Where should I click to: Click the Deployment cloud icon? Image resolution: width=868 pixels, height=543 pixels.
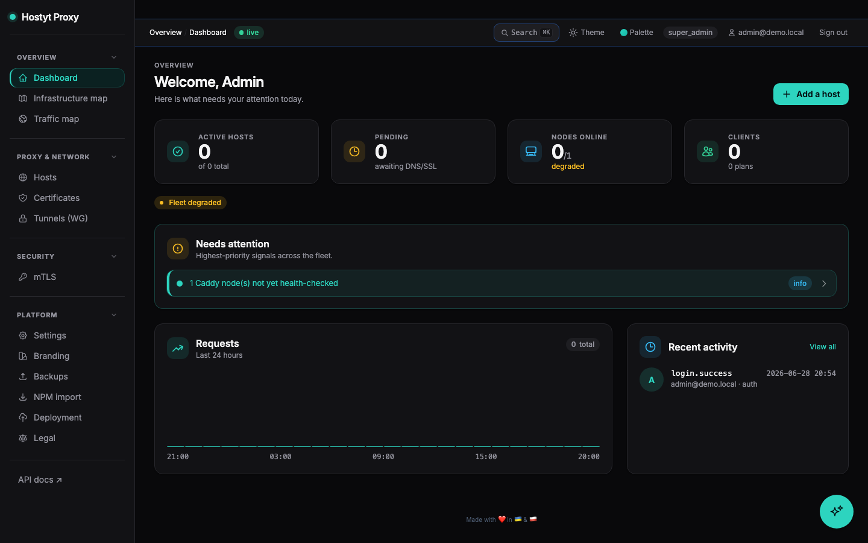(x=23, y=418)
